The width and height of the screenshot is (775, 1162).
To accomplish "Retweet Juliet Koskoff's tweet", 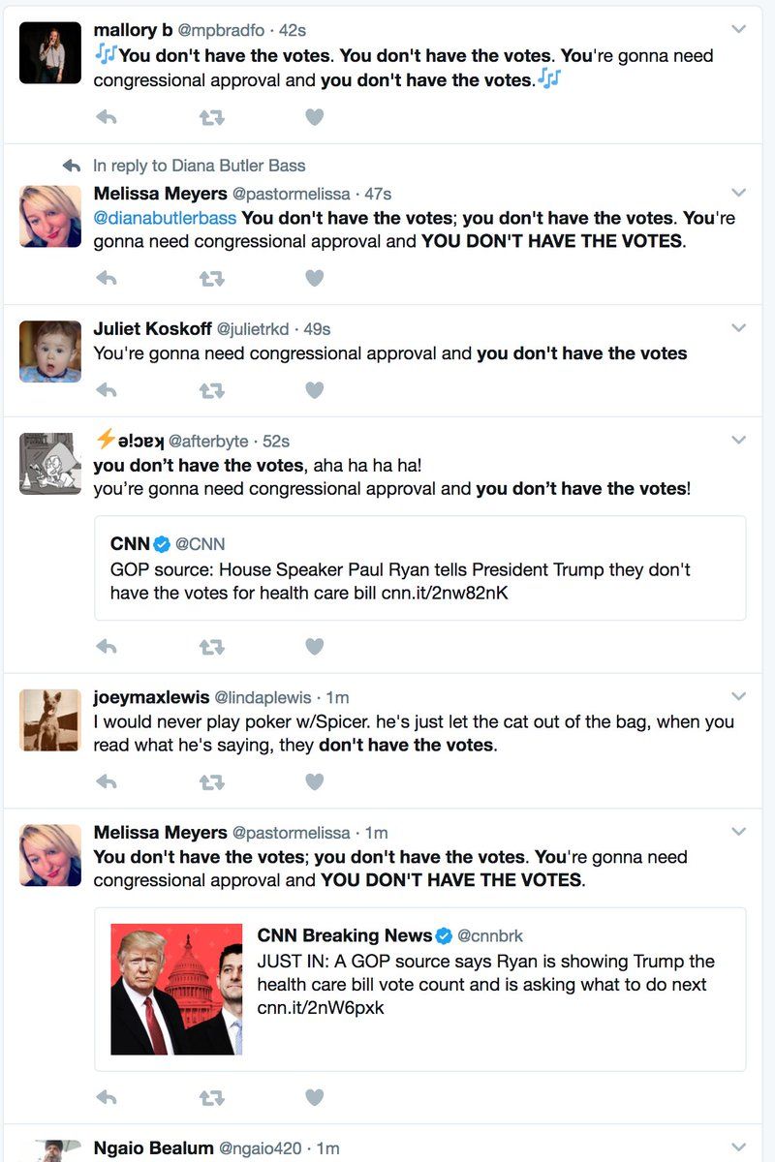I will [211, 390].
